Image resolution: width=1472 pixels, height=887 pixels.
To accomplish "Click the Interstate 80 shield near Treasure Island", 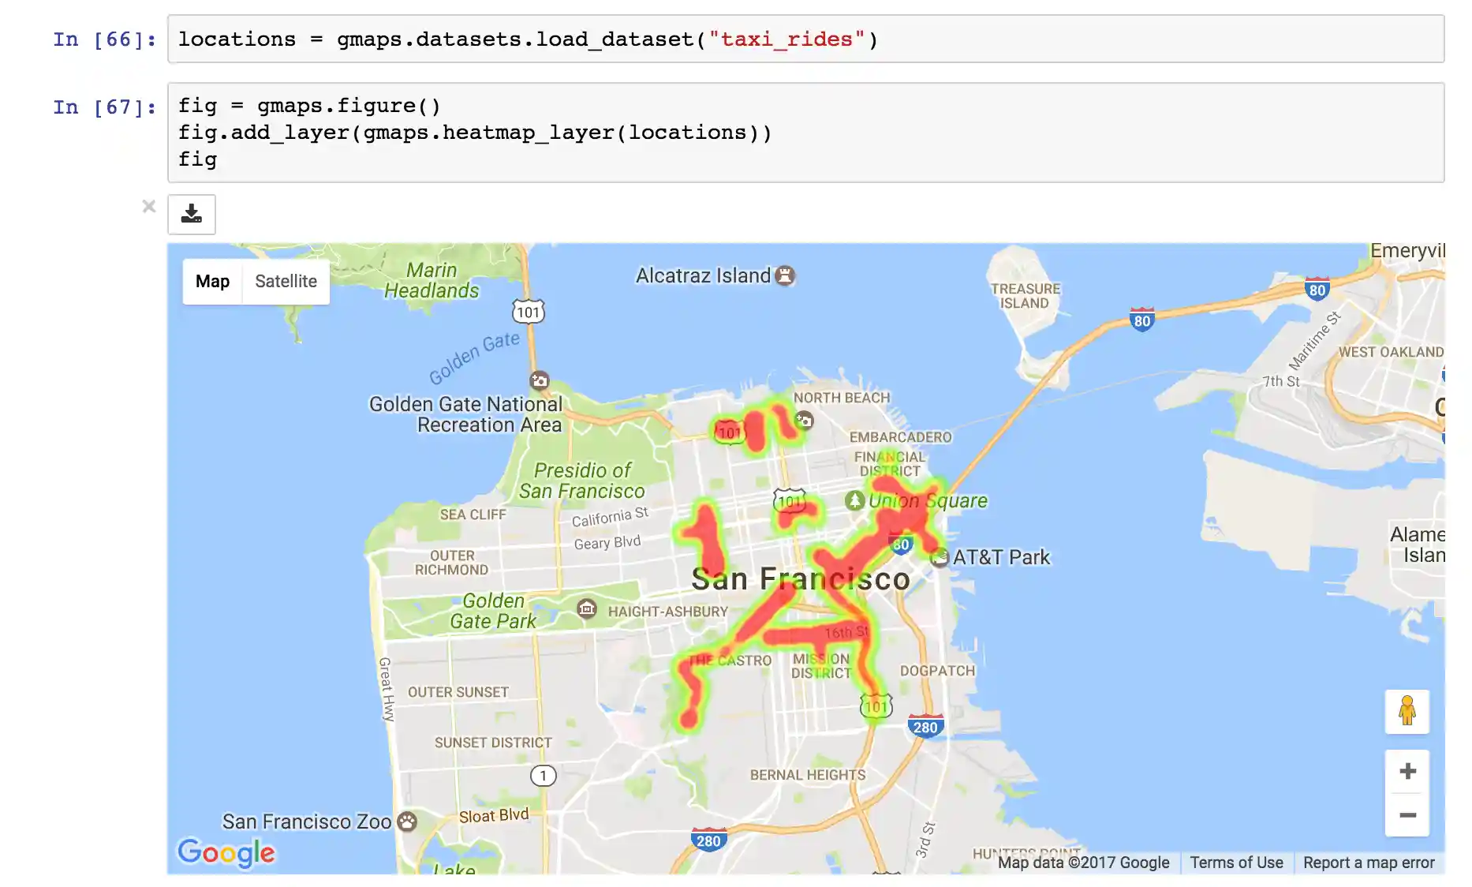I will [x=1141, y=320].
